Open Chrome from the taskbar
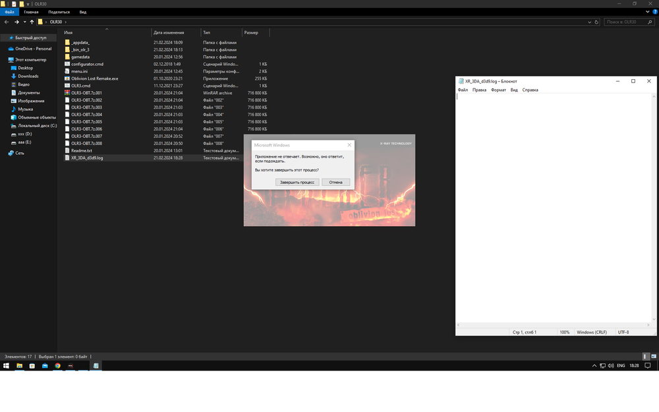Viewport: 659px width, 412px height. pos(57,365)
